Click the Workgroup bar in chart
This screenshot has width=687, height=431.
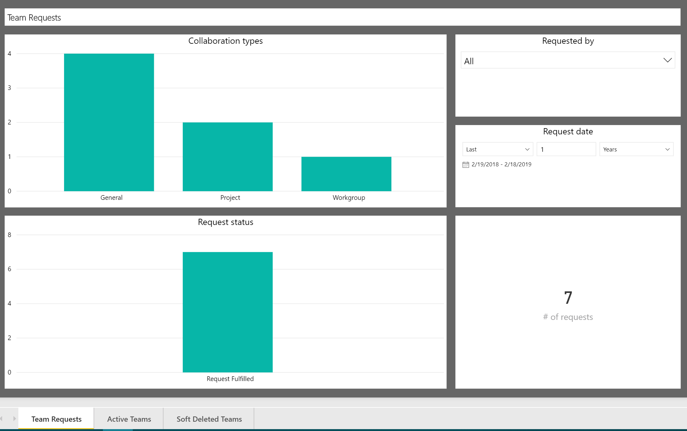click(346, 174)
